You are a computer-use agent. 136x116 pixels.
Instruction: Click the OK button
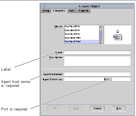pos(55,108)
